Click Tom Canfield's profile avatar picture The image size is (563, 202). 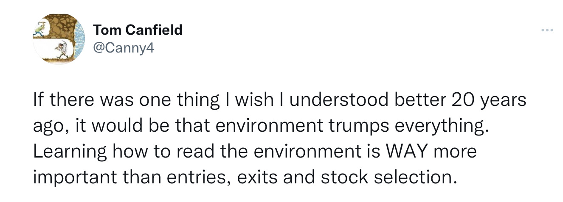(59, 39)
